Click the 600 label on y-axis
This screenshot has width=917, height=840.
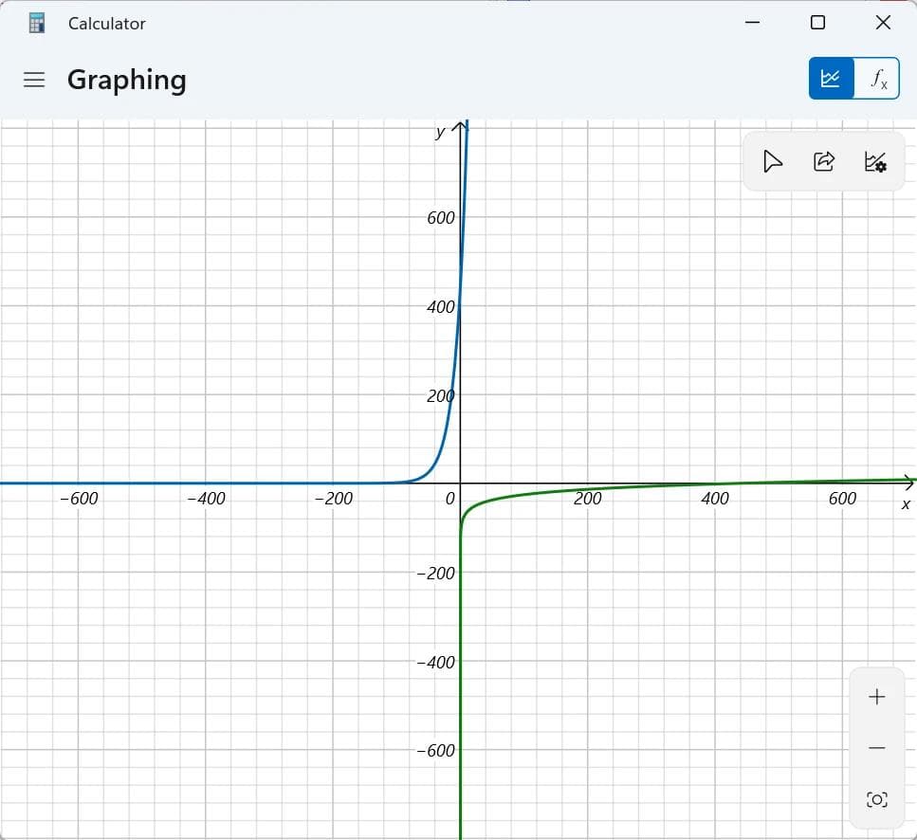441,218
